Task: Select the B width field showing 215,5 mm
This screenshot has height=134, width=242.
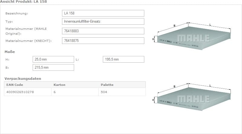Action: (x=53, y=67)
